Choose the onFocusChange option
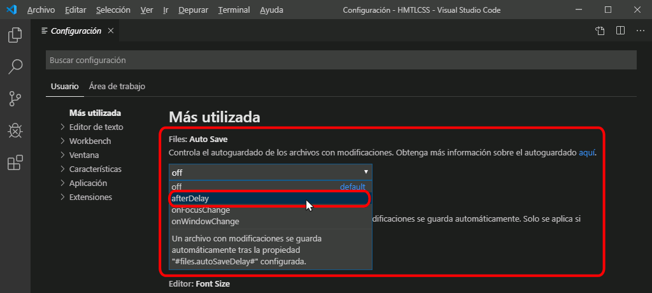652x293 pixels. coord(270,210)
